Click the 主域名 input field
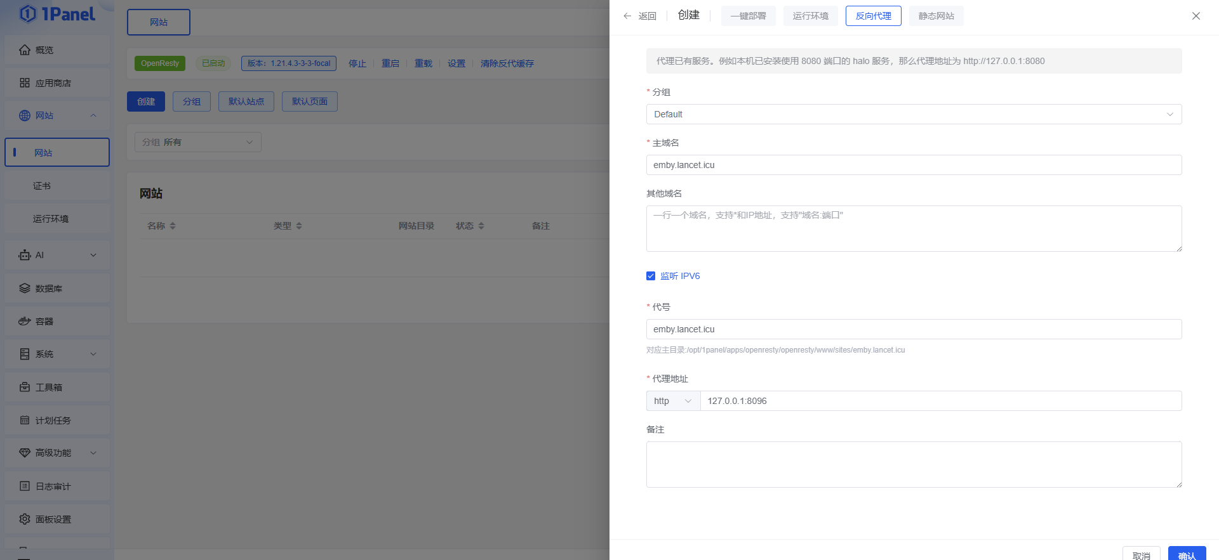This screenshot has width=1219, height=560. tap(914, 165)
